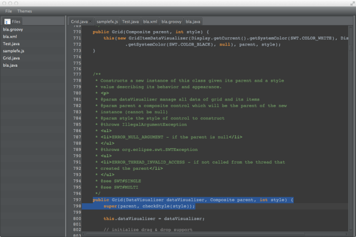The width and height of the screenshot is (356, 237).
Task: Switch to the bla.groovy editor tab
Action: (x=171, y=22)
